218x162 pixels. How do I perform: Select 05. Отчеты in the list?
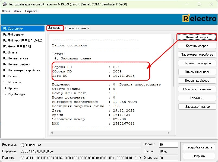(x=11, y=52)
